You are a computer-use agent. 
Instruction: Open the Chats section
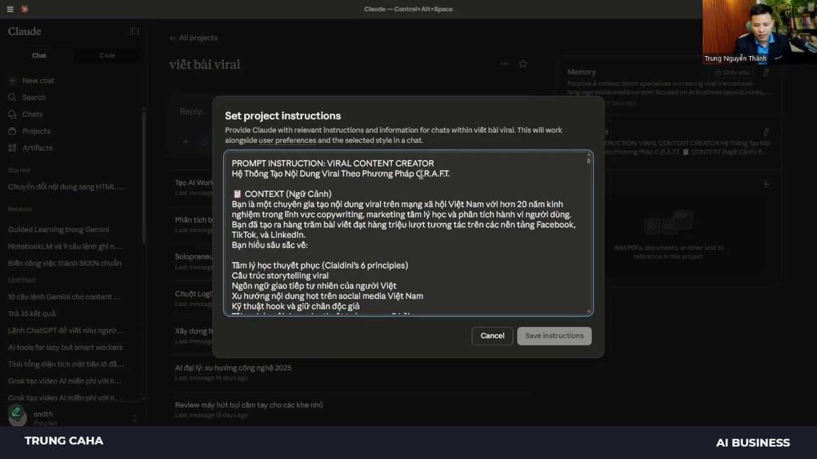click(x=33, y=114)
